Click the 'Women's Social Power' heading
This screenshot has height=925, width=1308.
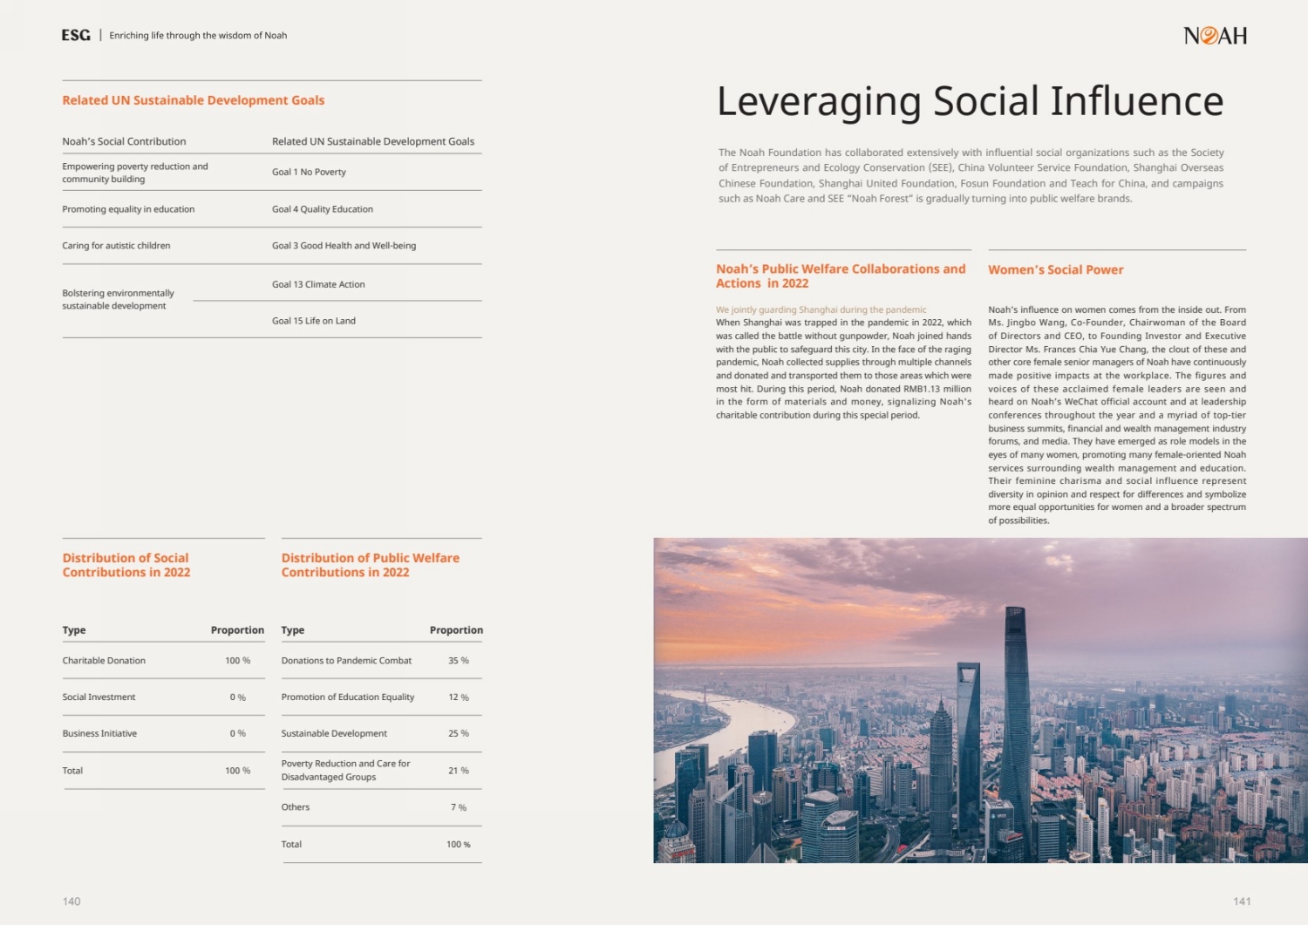click(x=1055, y=270)
